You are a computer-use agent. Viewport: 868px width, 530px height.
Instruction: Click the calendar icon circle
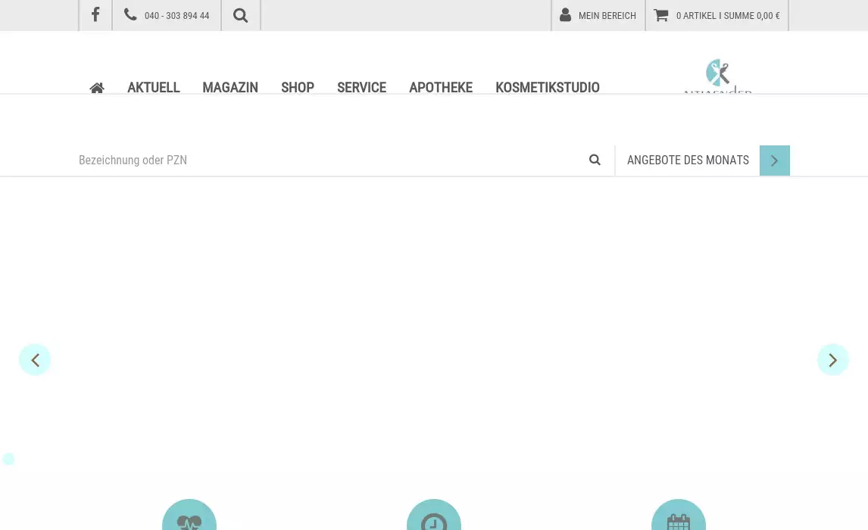[679, 519]
